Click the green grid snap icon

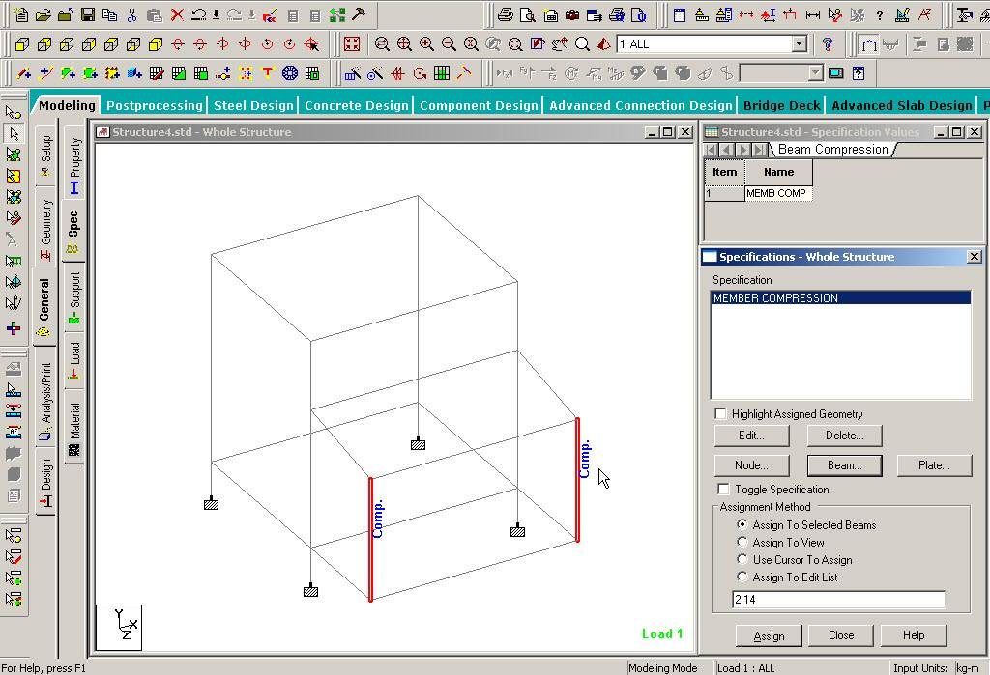[x=442, y=73]
